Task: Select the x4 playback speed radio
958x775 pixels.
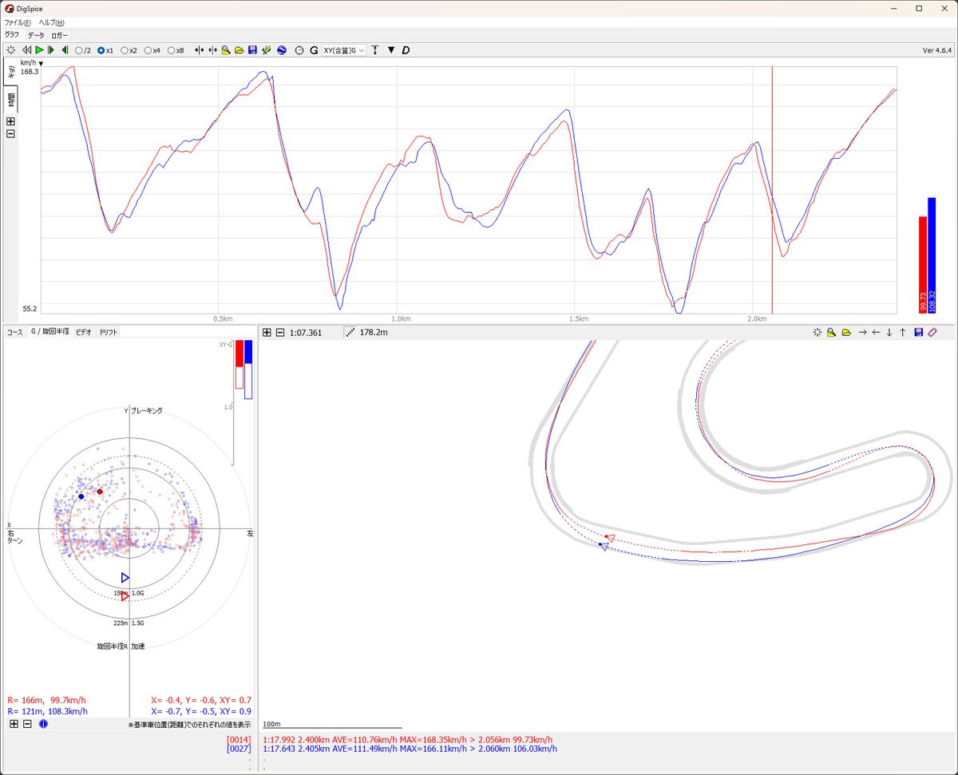Action: (x=148, y=50)
